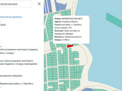Image resolution: width=122 pixels, height=91 pixels.
Task: Click the 'Адреса: Львівська область' popup line
Action: click(x=66, y=22)
